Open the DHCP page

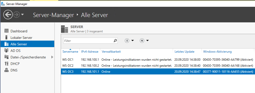[27, 64]
